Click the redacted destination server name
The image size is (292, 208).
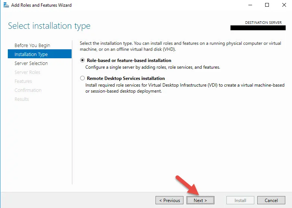point(258,28)
